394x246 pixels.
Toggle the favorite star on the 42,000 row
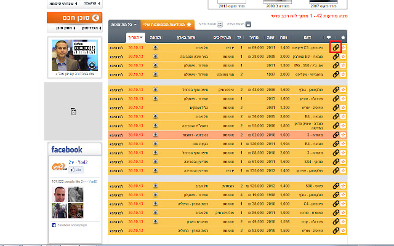point(344,90)
